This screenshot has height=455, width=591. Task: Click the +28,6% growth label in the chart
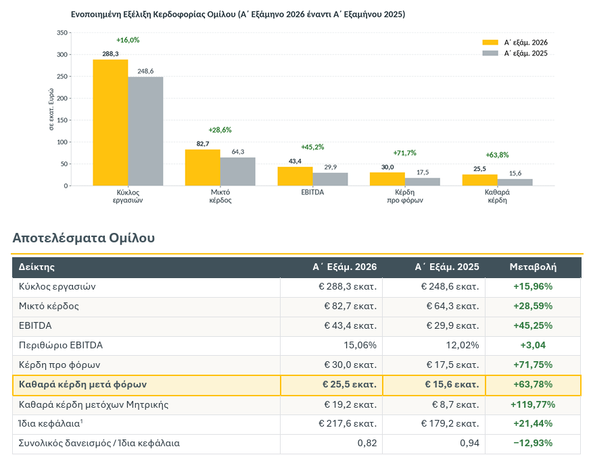220,130
